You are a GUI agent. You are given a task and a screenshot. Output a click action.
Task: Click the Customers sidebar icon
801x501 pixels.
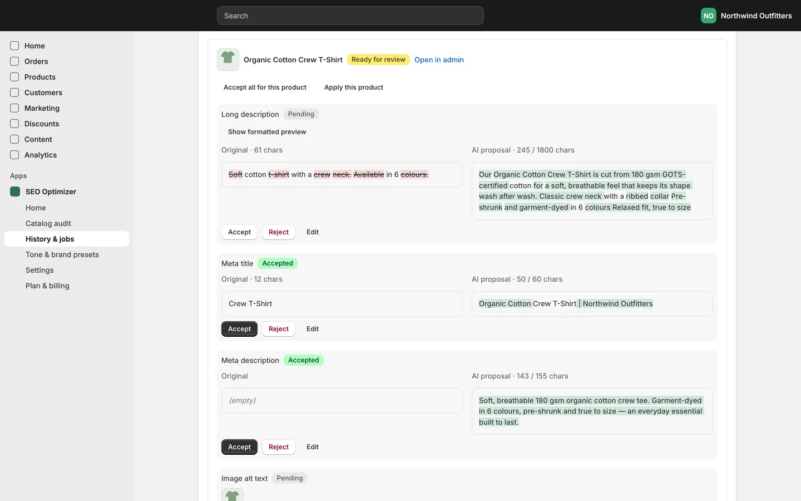[x=14, y=92]
